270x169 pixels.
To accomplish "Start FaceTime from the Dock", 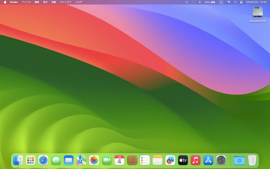I will 107,160.
